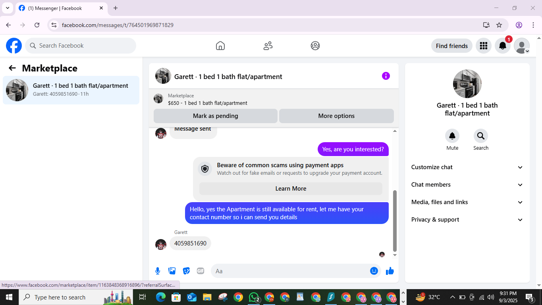The height and width of the screenshot is (305, 542).
Task: Attach a file with the photo icon
Action: [x=172, y=271]
